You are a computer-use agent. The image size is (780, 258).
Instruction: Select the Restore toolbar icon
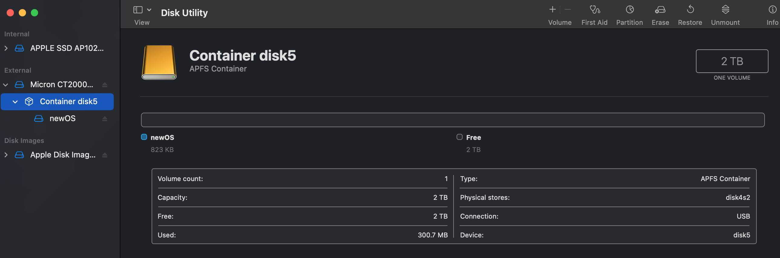[x=690, y=10]
